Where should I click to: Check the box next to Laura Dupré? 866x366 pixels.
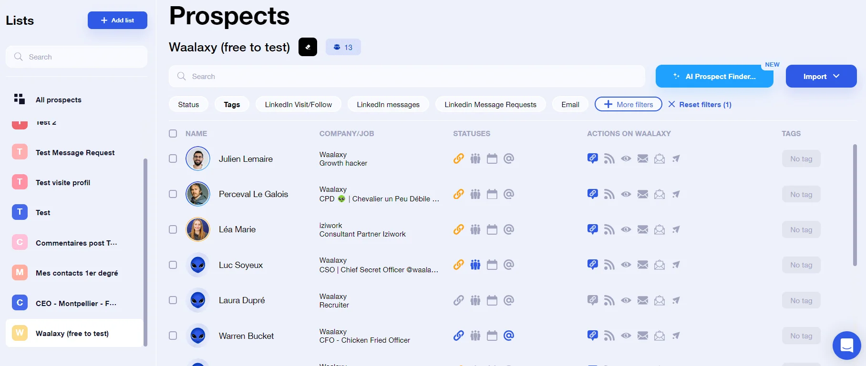pos(173,300)
